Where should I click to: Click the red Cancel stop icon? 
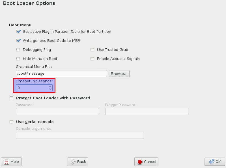tap(140, 162)
